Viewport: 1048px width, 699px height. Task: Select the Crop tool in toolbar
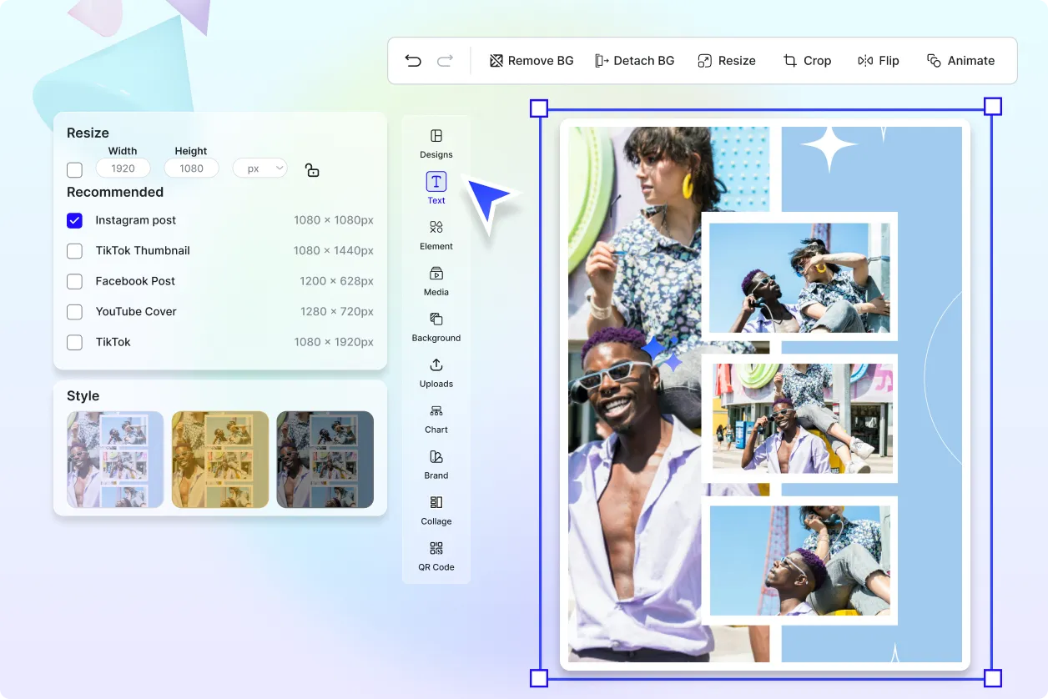(x=807, y=61)
